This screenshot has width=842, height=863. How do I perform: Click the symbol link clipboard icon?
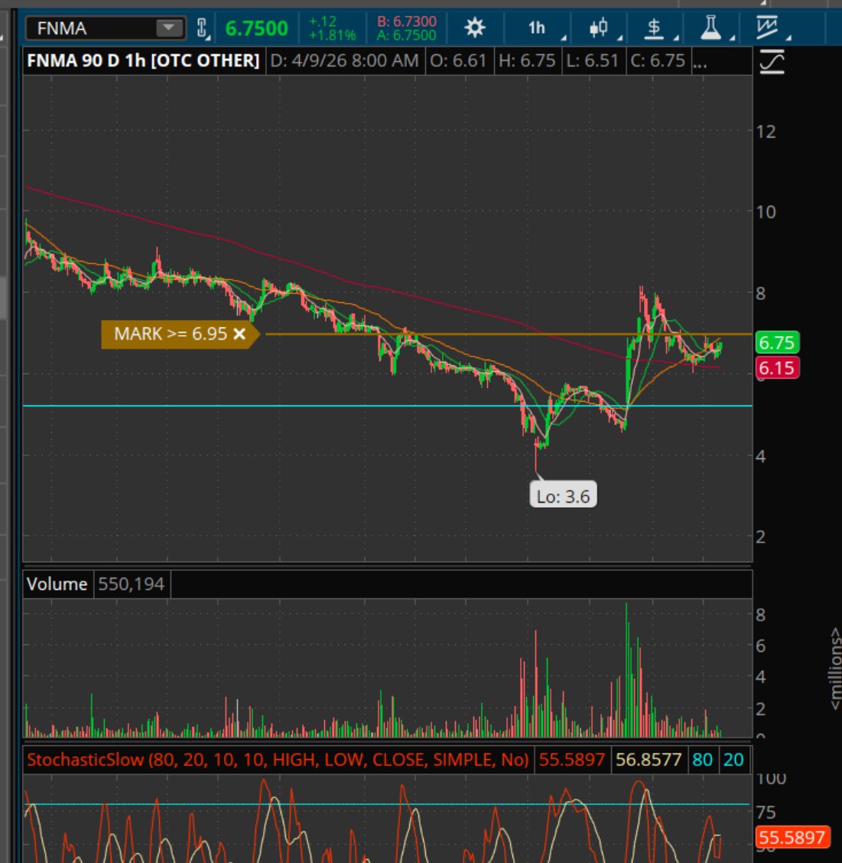coord(203,28)
